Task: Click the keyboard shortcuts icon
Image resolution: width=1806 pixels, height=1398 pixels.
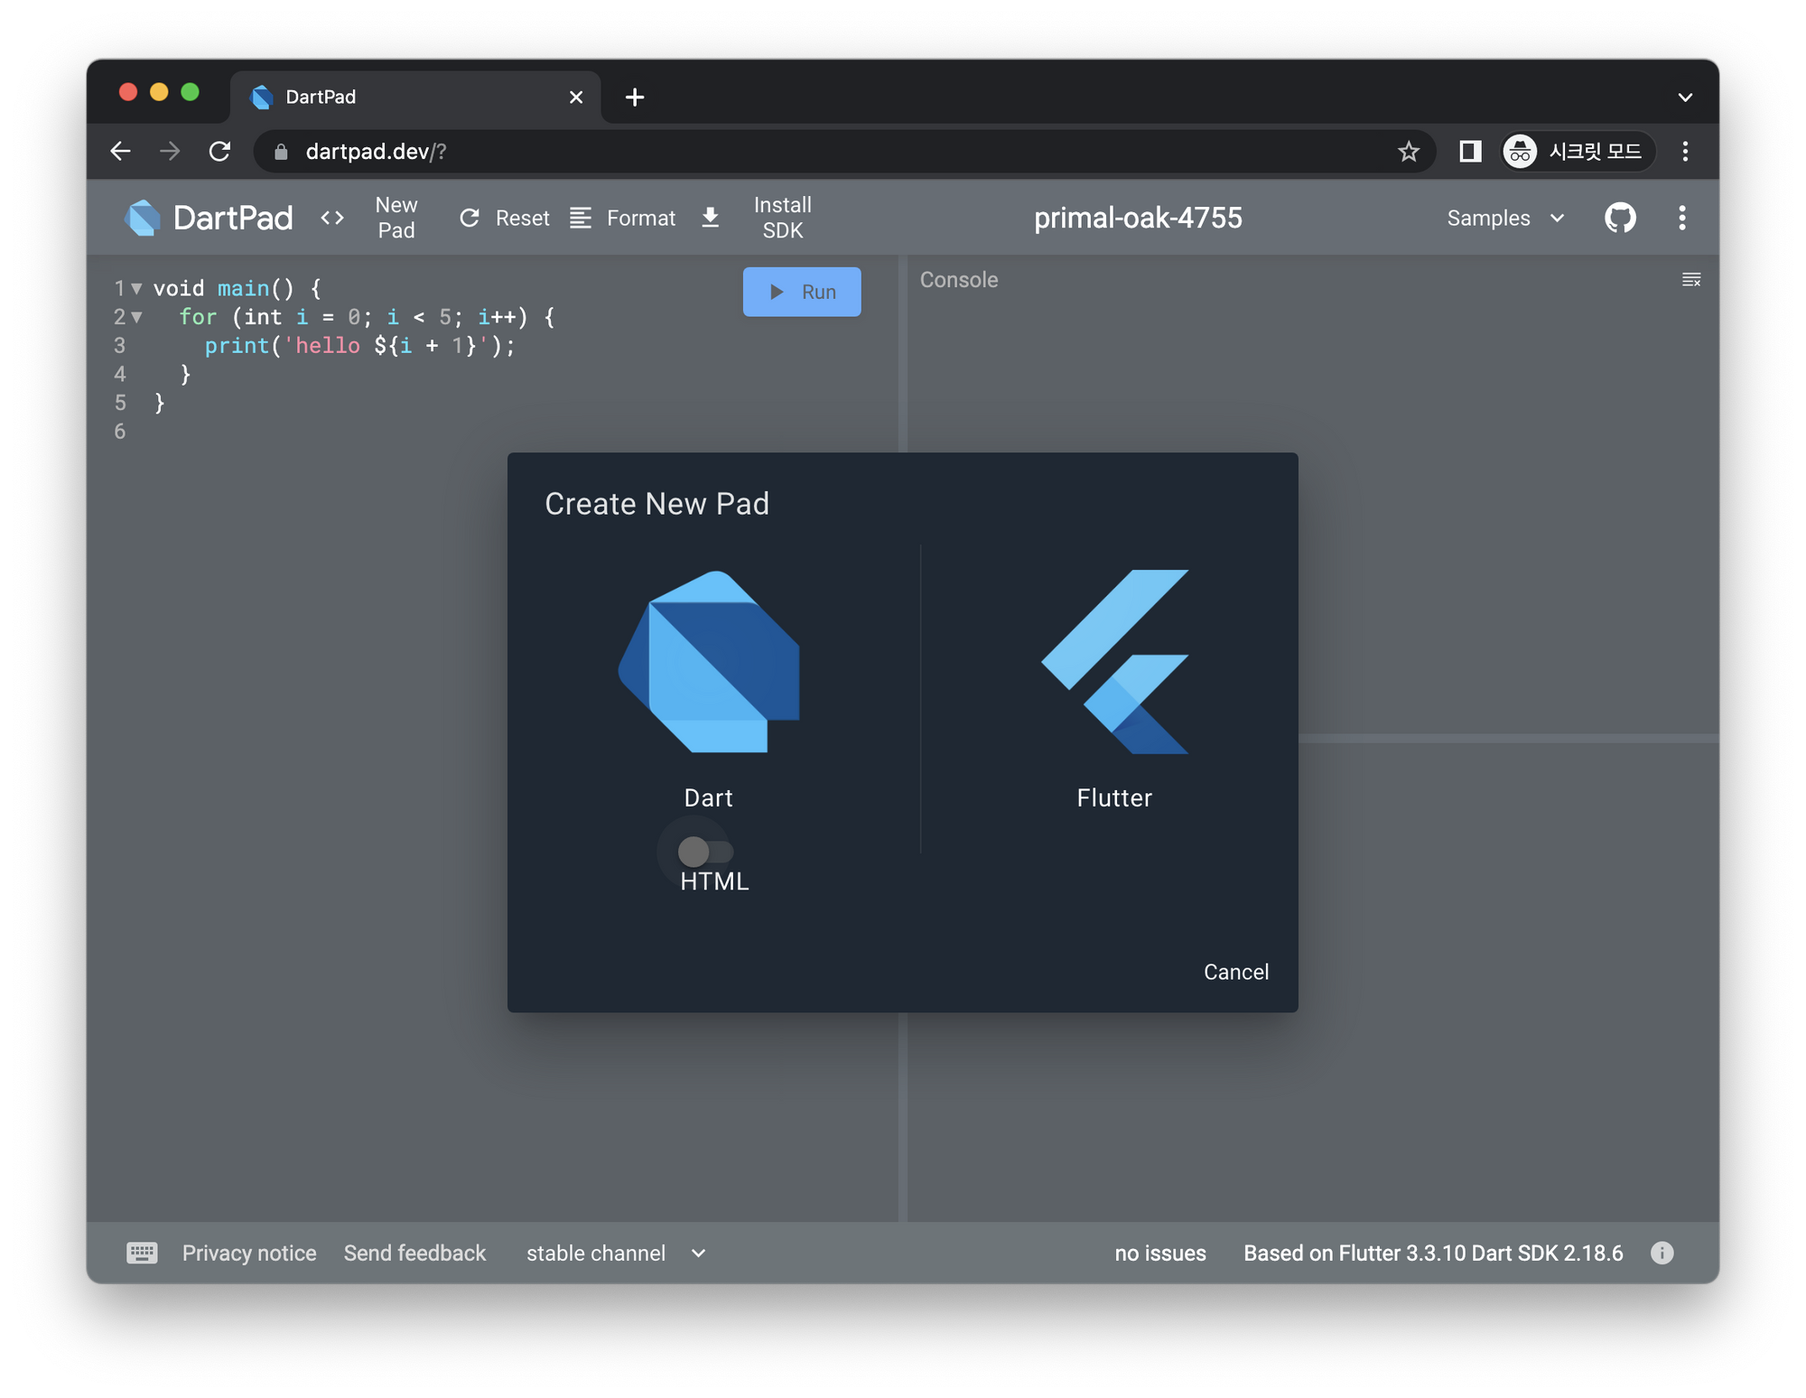Action: pyautogui.click(x=142, y=1253)
